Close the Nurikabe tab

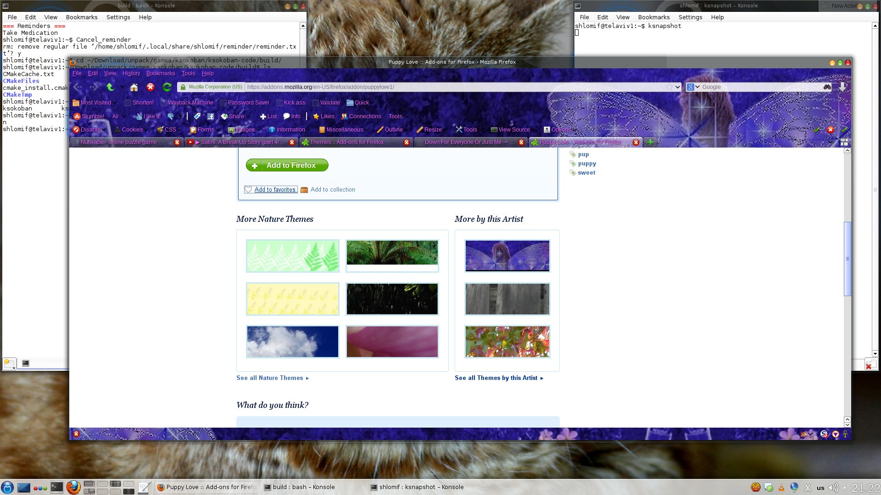click(177, 143)
